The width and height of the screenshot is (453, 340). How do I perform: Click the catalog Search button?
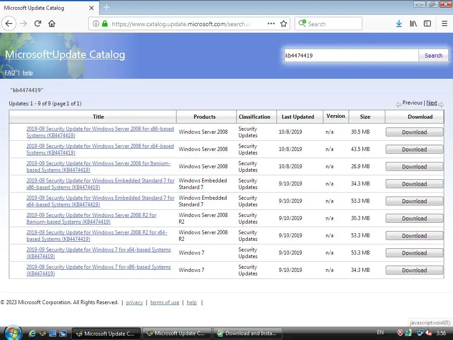(x=433, y=55)
